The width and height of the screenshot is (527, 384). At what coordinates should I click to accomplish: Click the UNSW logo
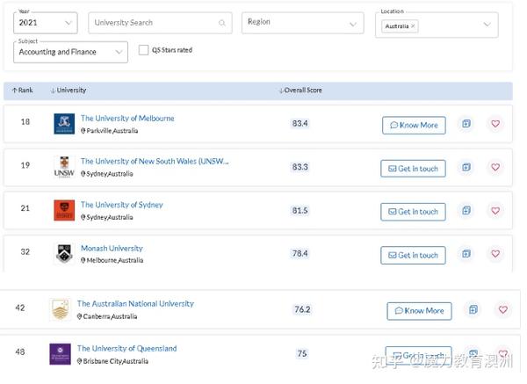point(64,167)
